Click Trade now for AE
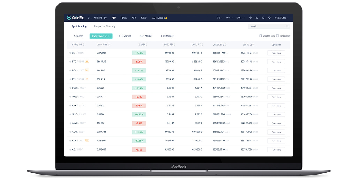The height and width of the screenshot is (178, 357). tap(276, 149)
